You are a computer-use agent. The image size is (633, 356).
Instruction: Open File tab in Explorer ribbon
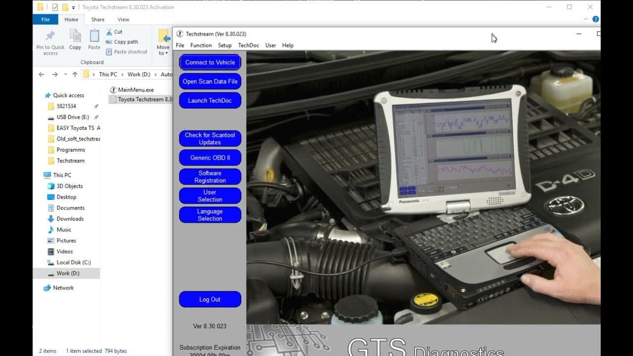point(45,20)
